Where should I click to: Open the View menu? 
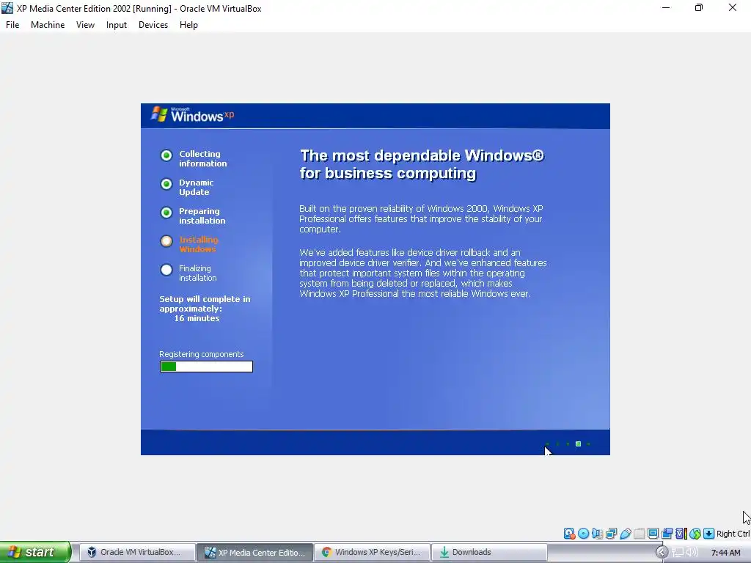(85, 25)
